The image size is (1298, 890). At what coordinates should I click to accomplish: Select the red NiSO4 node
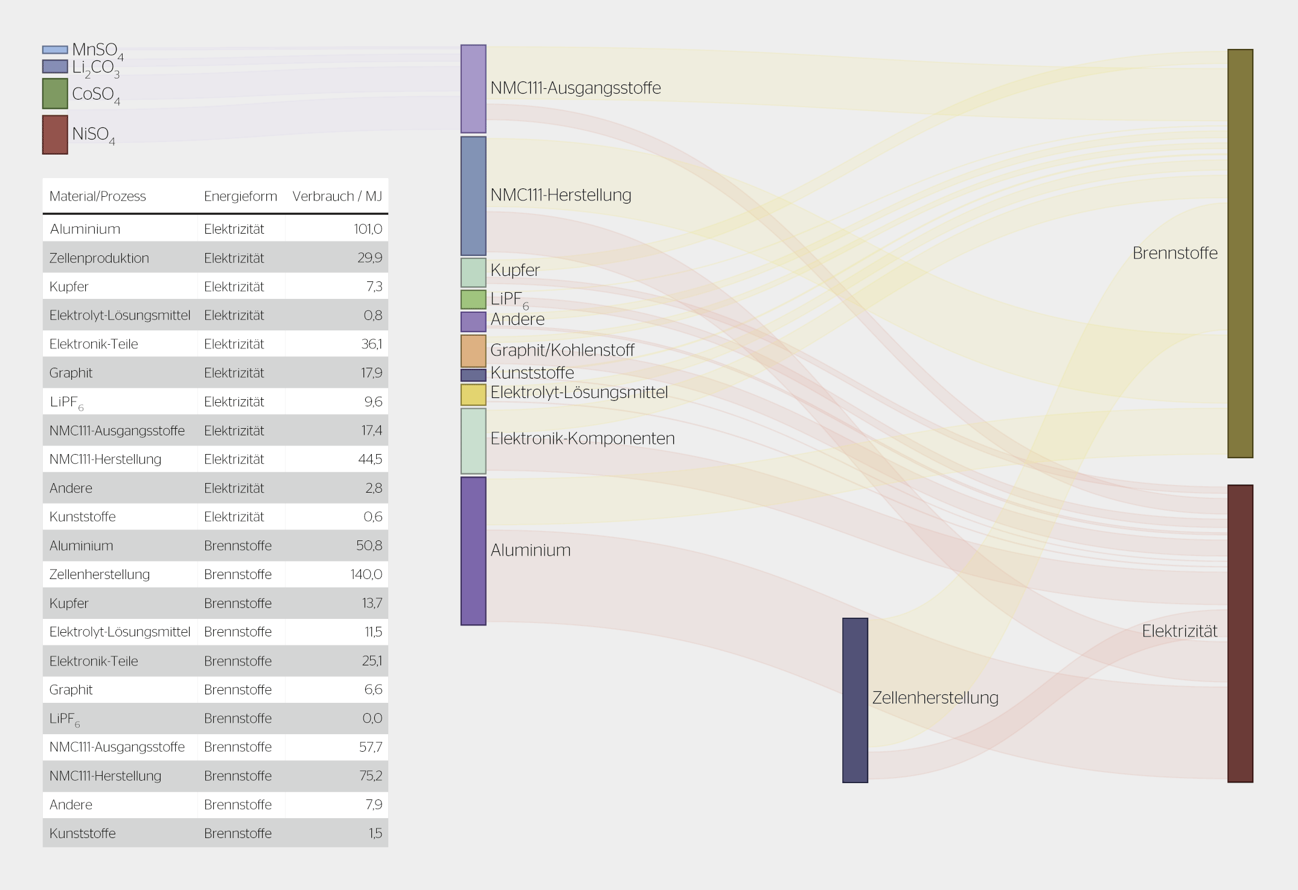coord(55,135)
